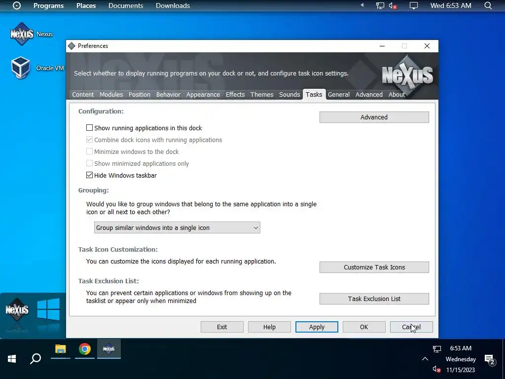Switch to the Sounds tab
Image resolution: width=505 pixels, height=379 pixels.
289,94
